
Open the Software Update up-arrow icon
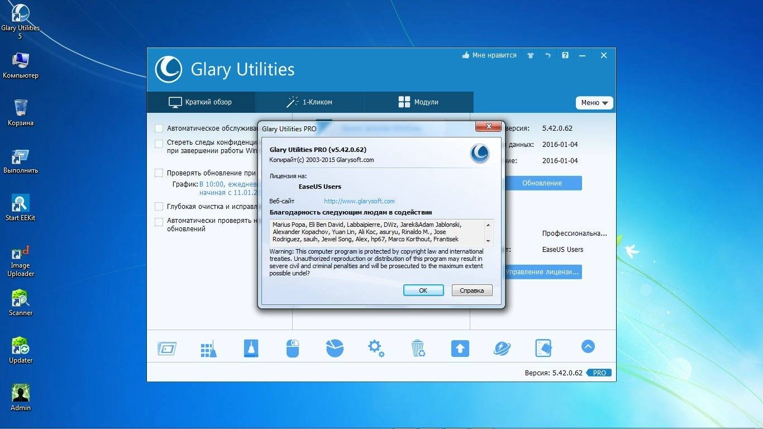[x=460, y=348]
